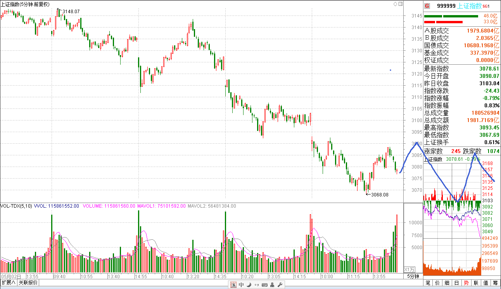
Task: Toggle the IME punctuation mode
Action: (x=256, y=285)
